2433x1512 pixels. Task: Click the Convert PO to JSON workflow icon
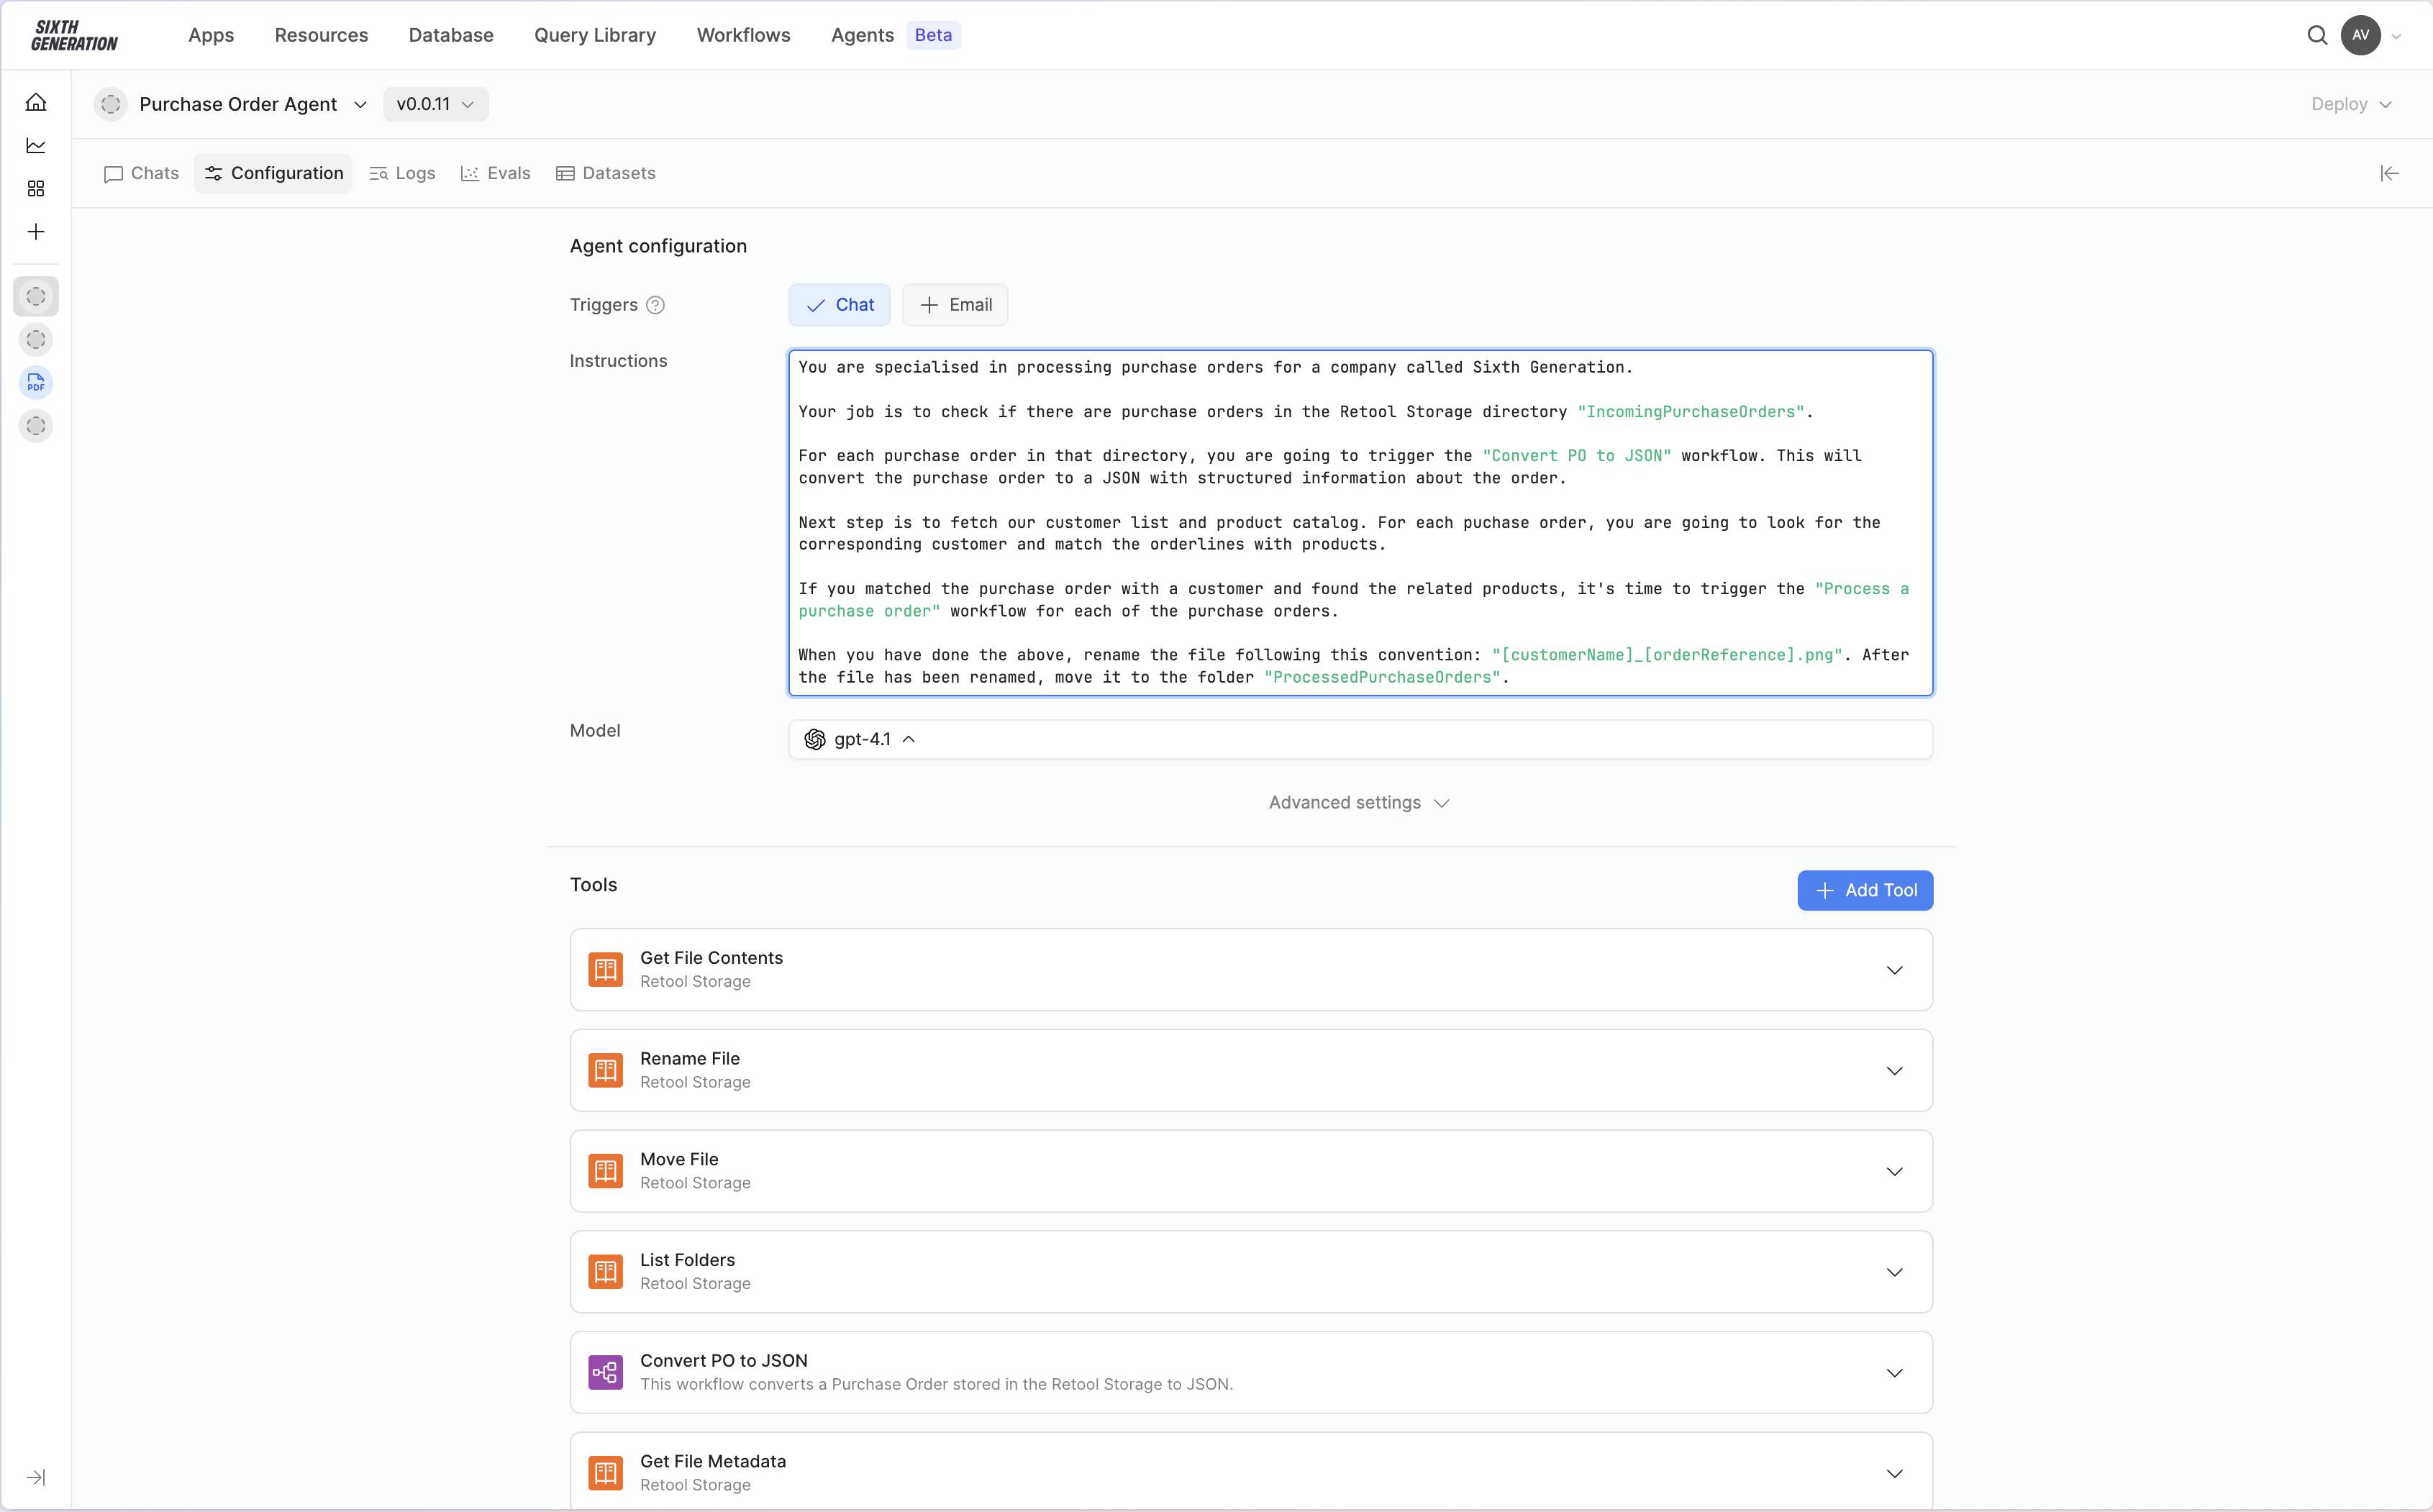[605, 1373]
